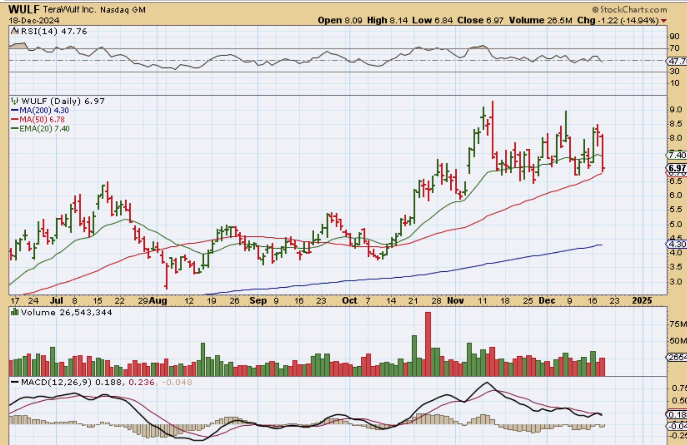Click the Nov label on date axis
The height and width of the screenshot is (445, 687).
point(455,300)
